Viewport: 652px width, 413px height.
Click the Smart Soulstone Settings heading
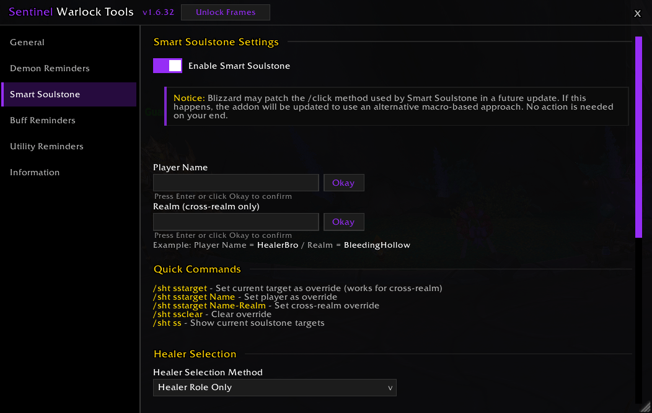[216, 42]
